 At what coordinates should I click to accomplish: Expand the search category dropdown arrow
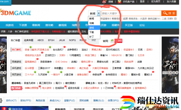click(99, 13)
